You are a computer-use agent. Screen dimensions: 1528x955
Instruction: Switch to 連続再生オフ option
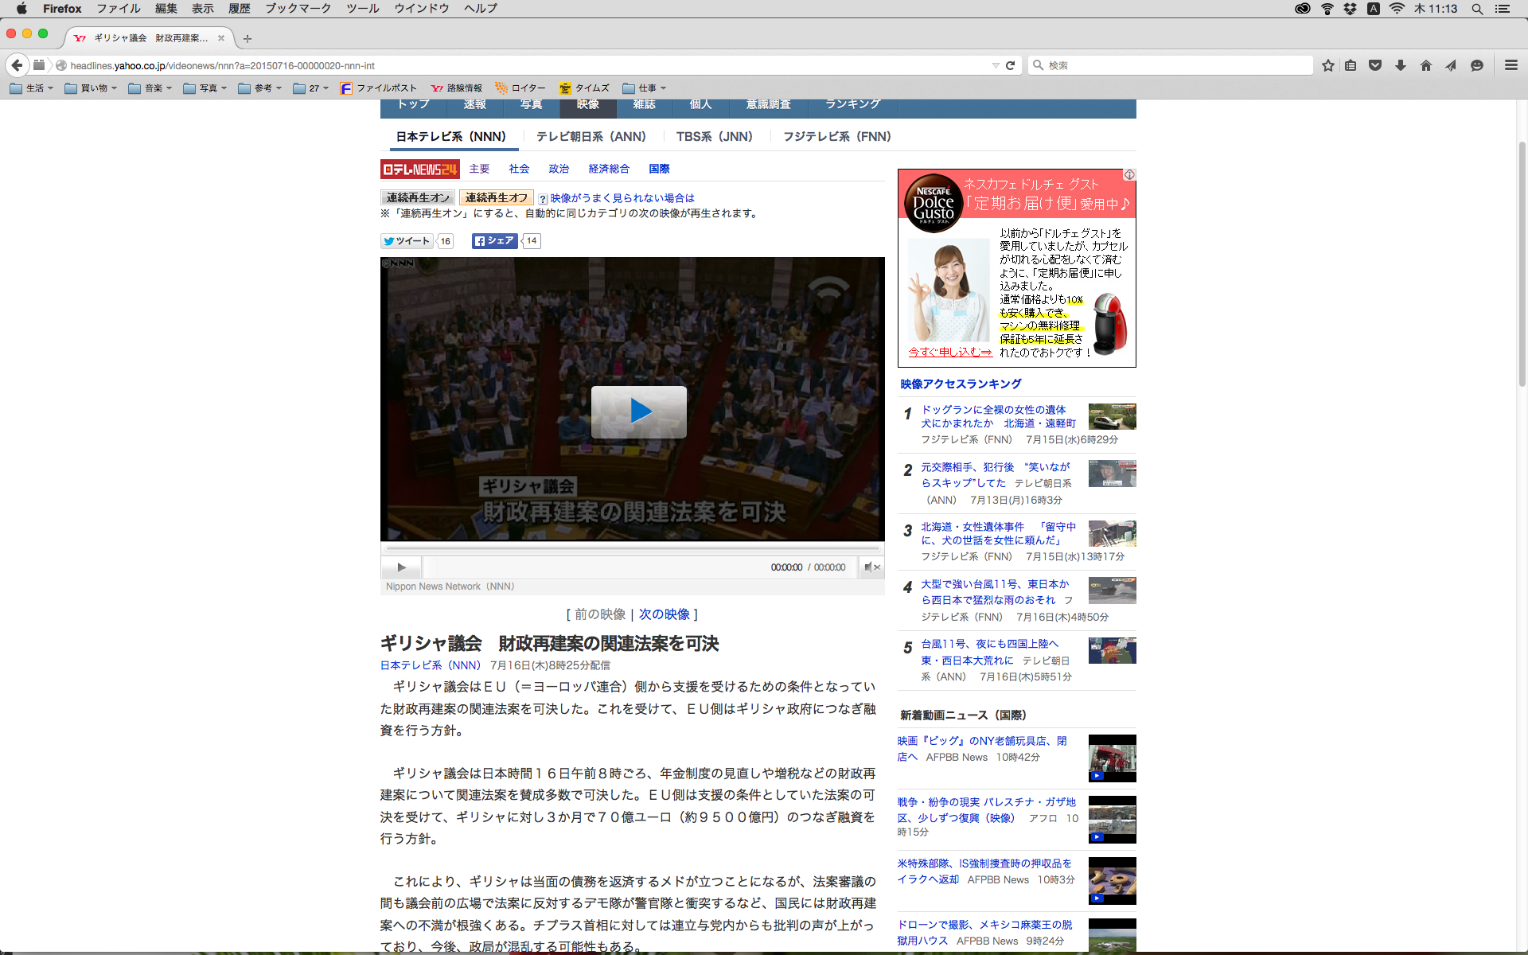pos(497,197)
